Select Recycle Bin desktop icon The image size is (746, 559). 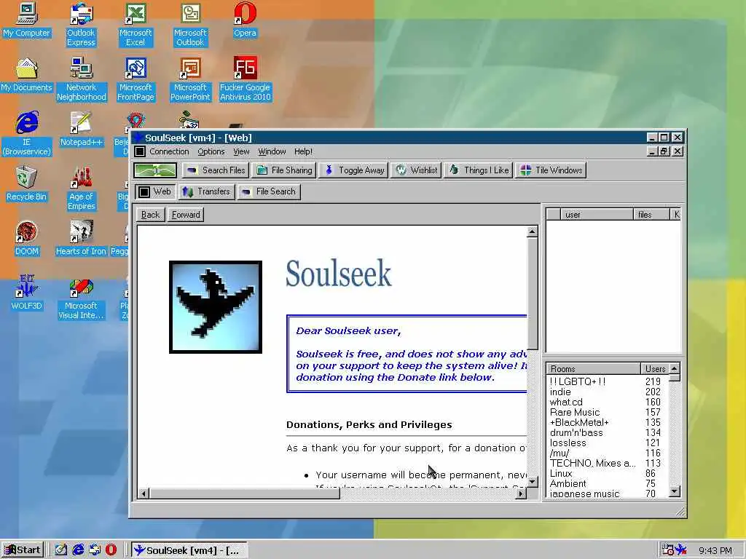coord(27,184)
